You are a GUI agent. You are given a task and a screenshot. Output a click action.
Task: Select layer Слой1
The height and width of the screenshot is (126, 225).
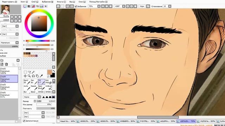pos(9,95)
